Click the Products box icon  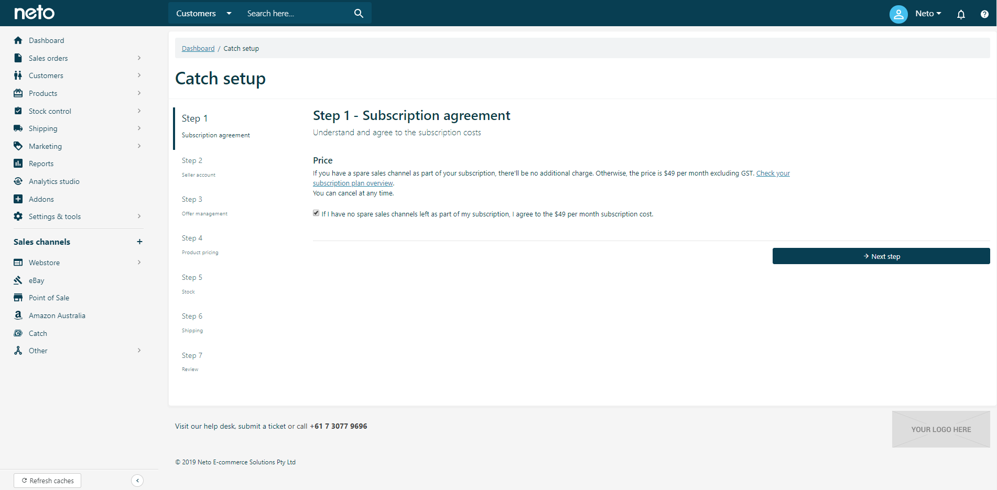point(18,93)
